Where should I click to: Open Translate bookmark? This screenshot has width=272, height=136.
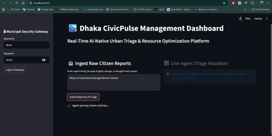[x=29, y=9]
